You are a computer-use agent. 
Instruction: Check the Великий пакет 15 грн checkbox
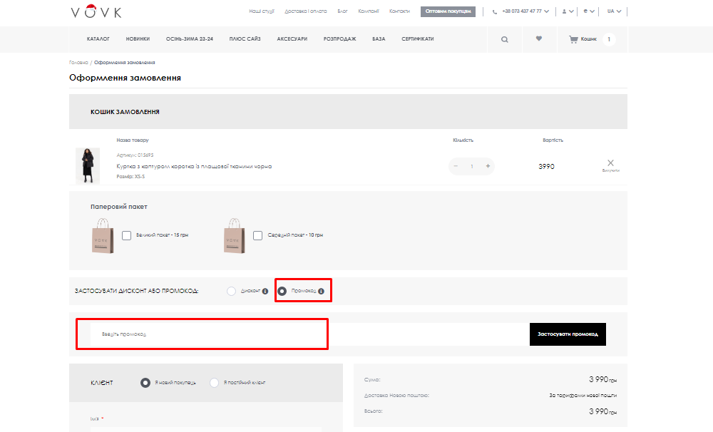point(127,235)
